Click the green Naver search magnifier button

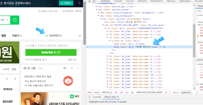coord(15,20)
